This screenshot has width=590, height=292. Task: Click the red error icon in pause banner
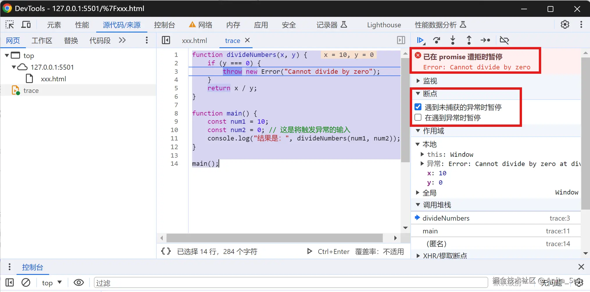[418, 55]
